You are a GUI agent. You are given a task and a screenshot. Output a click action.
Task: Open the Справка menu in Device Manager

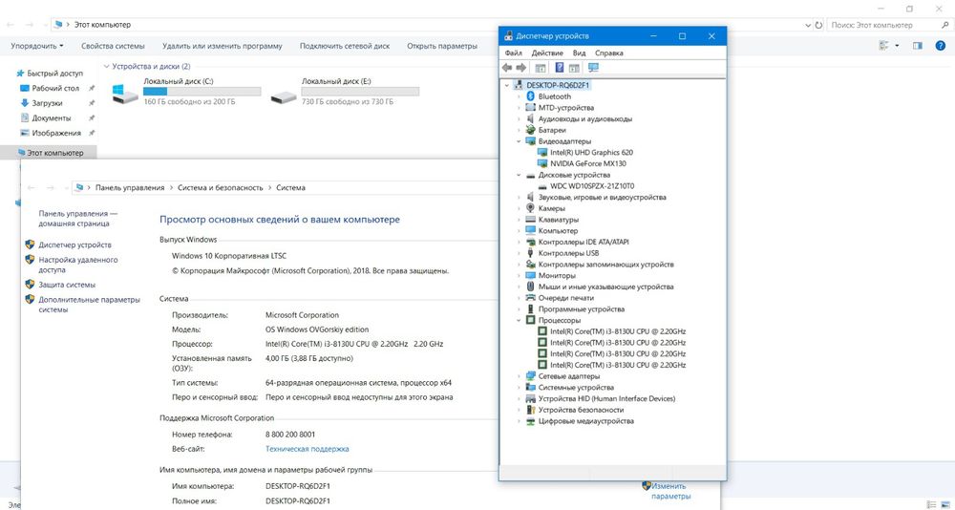pyautogui.click(x=609, y=53)
